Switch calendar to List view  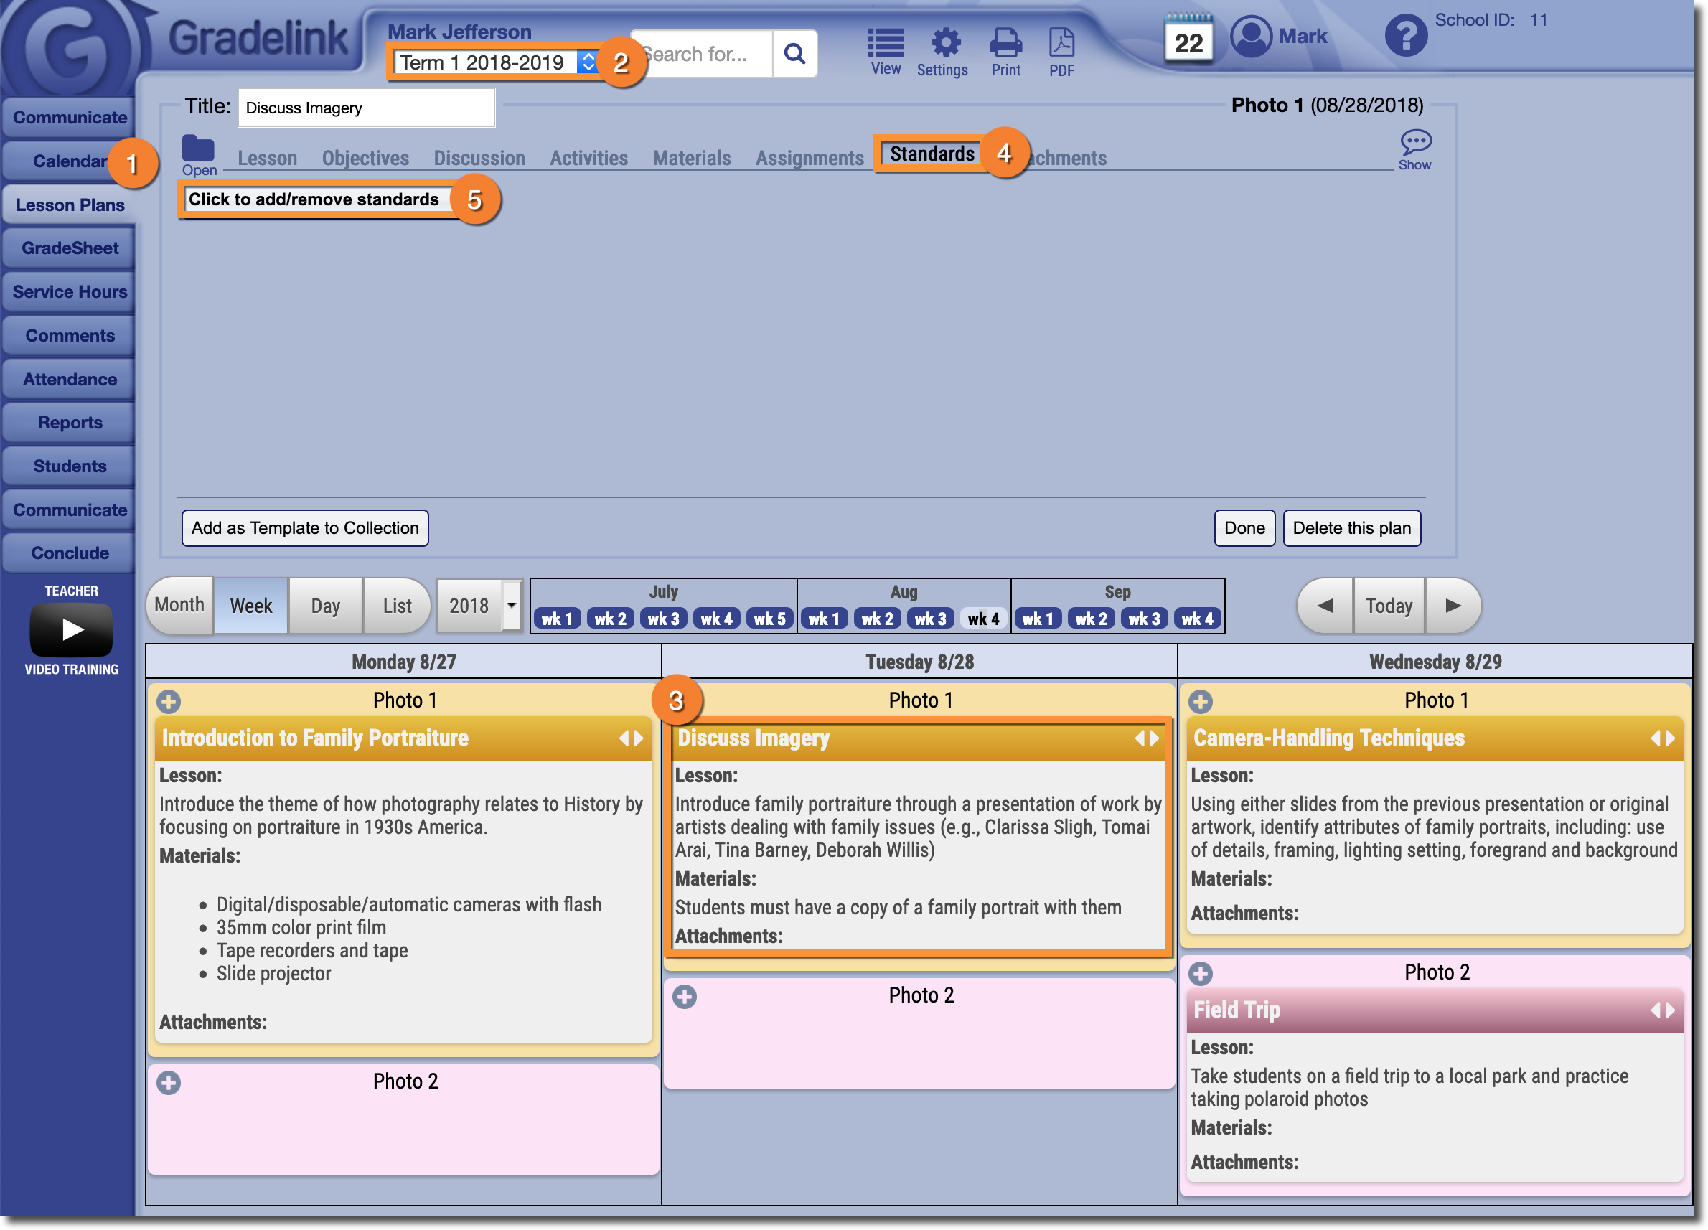coord(397,606)
